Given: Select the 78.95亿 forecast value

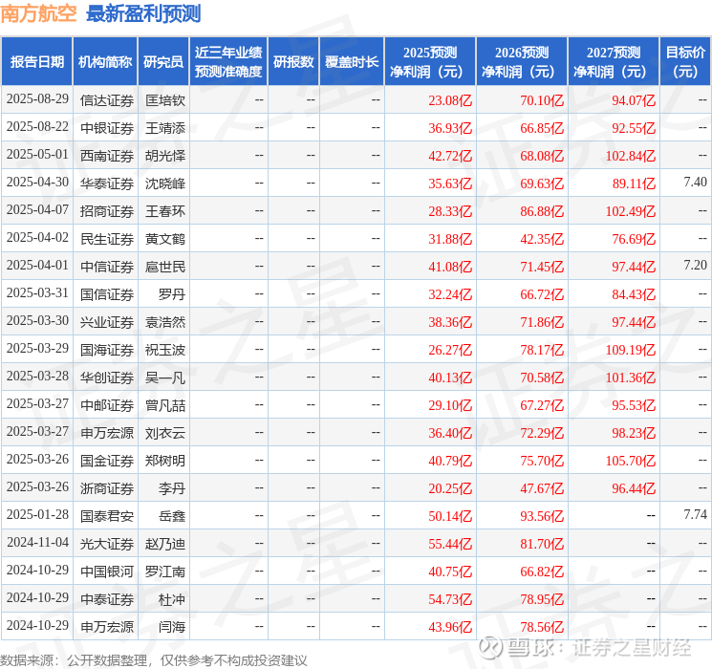Looking at the screenshot, I should (542, 598).
